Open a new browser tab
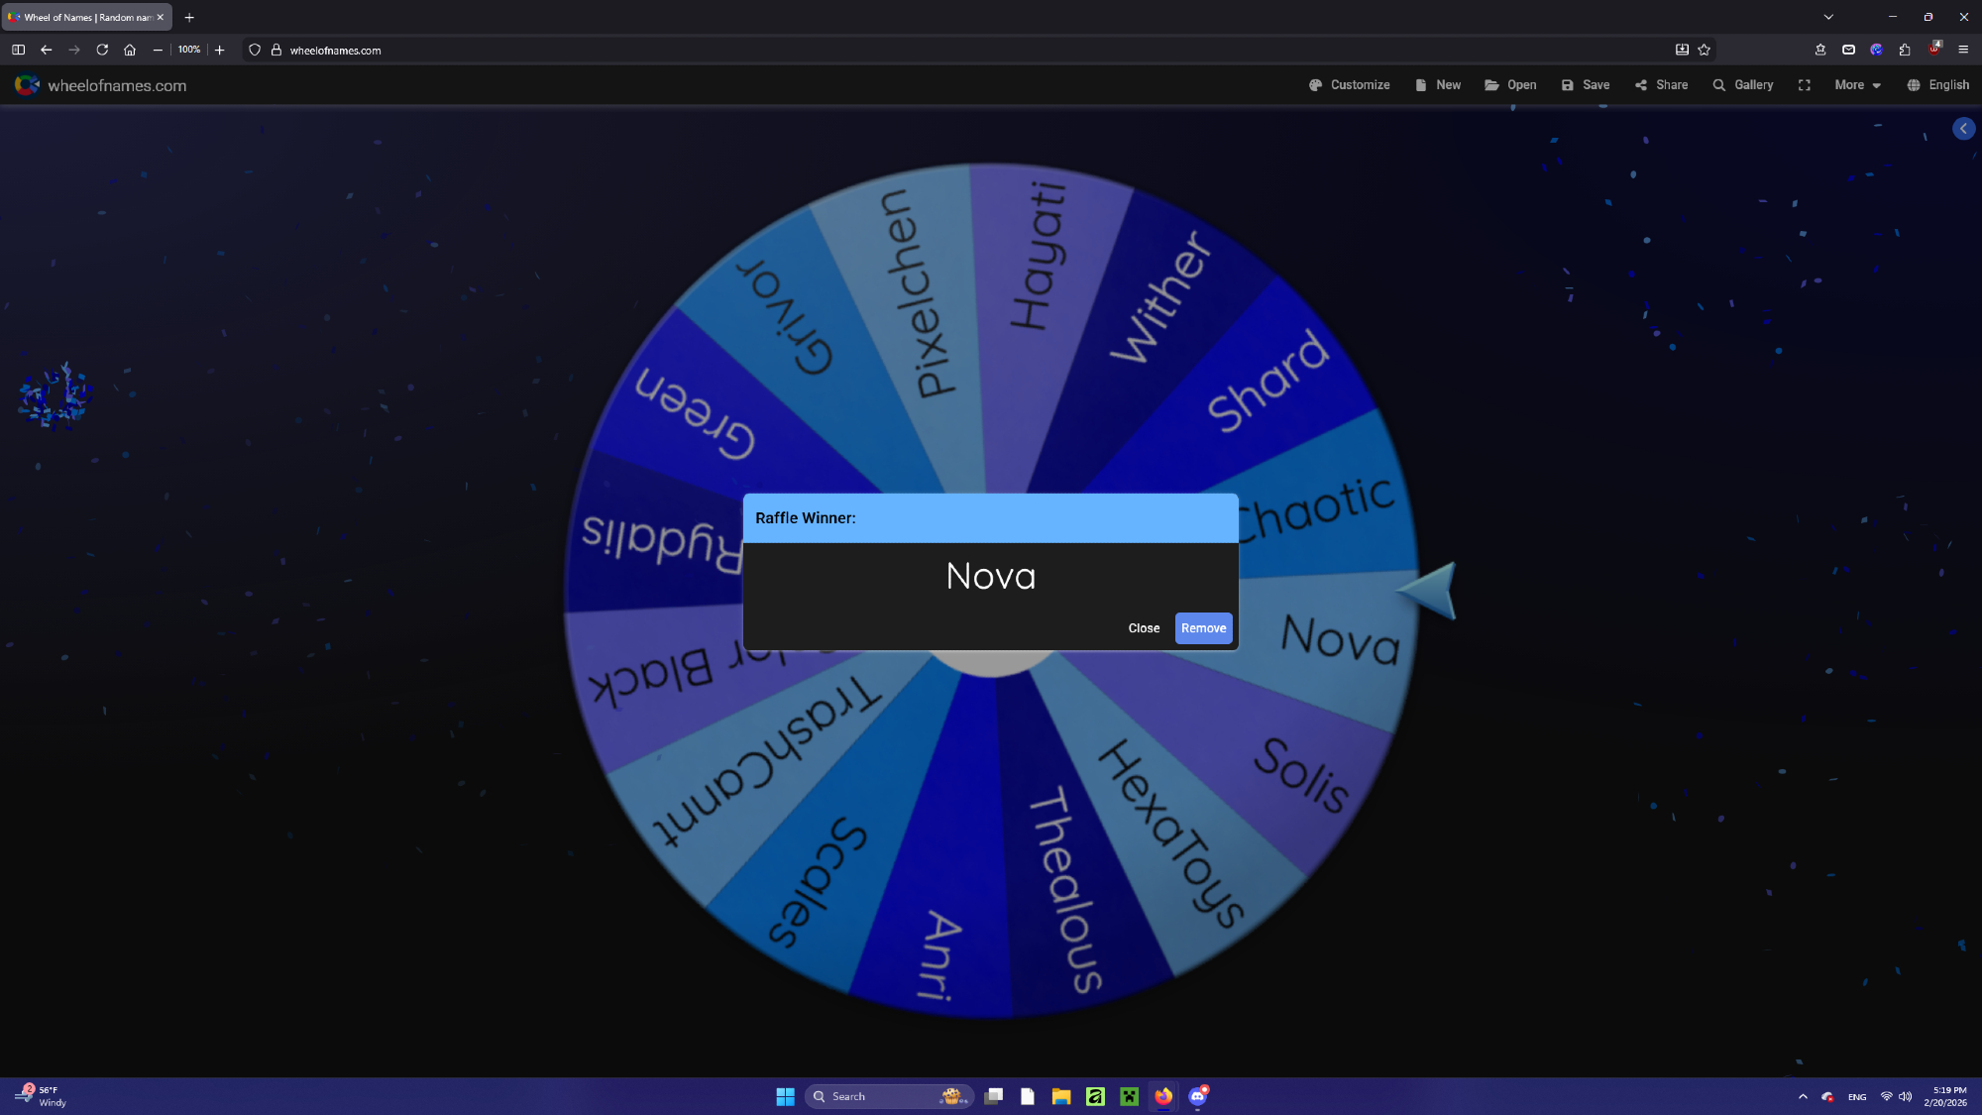 189,17
